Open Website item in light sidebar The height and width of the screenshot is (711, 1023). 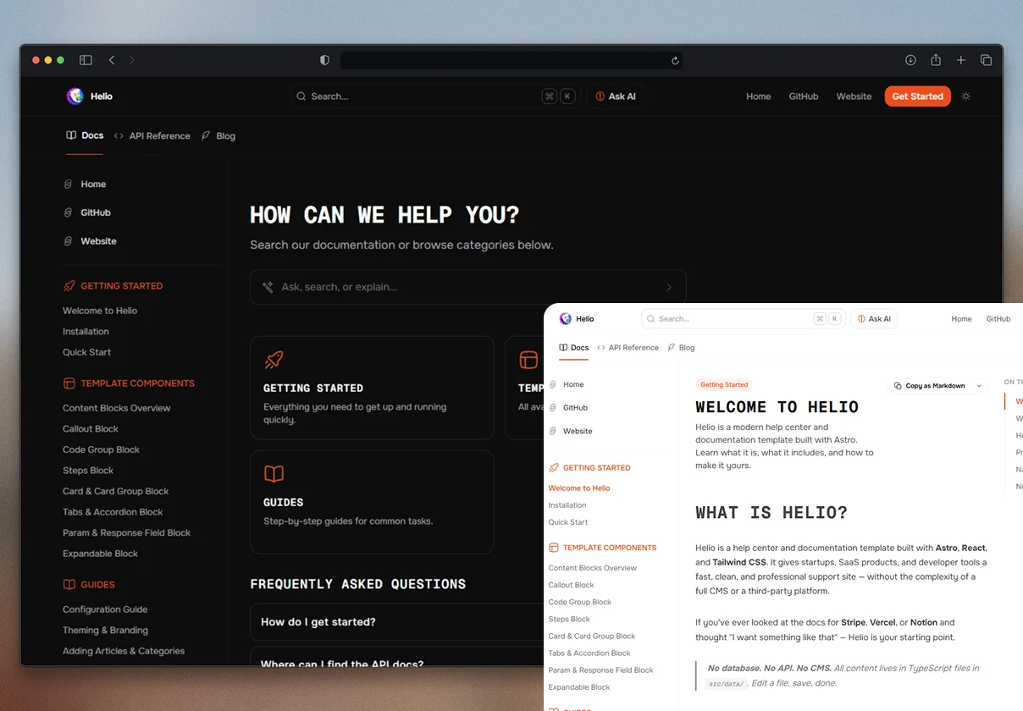point(571,431)
